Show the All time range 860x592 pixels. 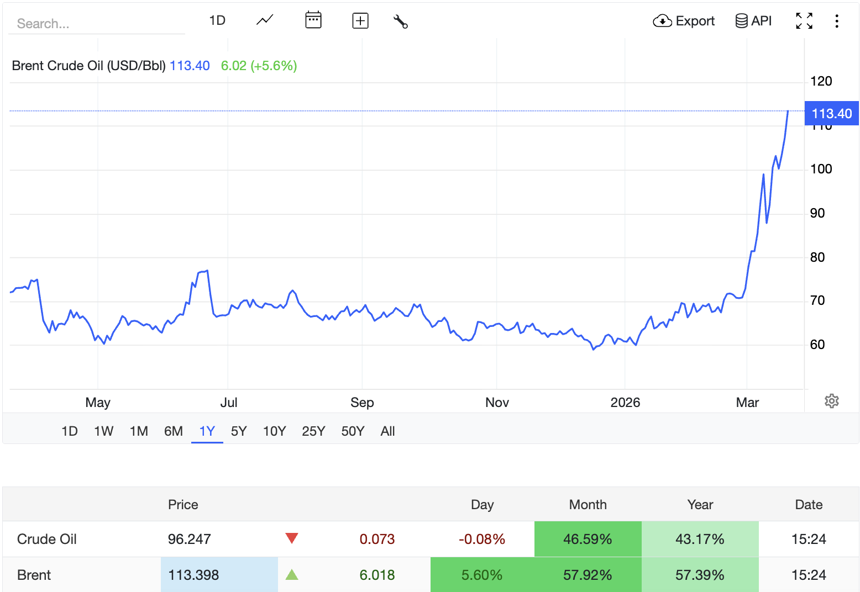click(x=387, y=431)
